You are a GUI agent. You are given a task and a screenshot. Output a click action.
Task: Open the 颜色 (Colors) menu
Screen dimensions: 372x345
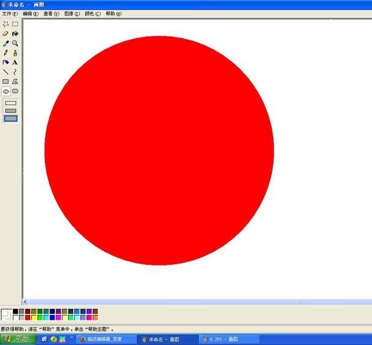pyautogui.click(x=93, y=13)
